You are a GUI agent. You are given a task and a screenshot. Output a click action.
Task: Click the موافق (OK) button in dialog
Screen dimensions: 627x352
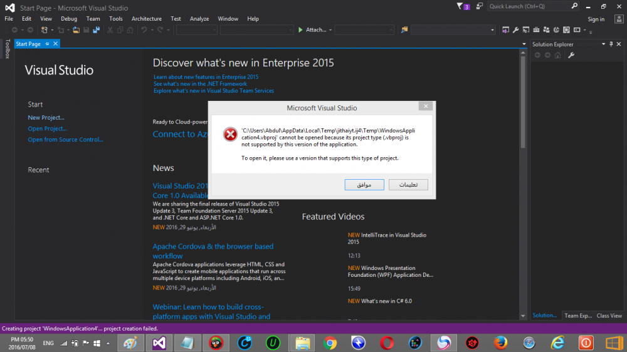click(x=364, y=185)
